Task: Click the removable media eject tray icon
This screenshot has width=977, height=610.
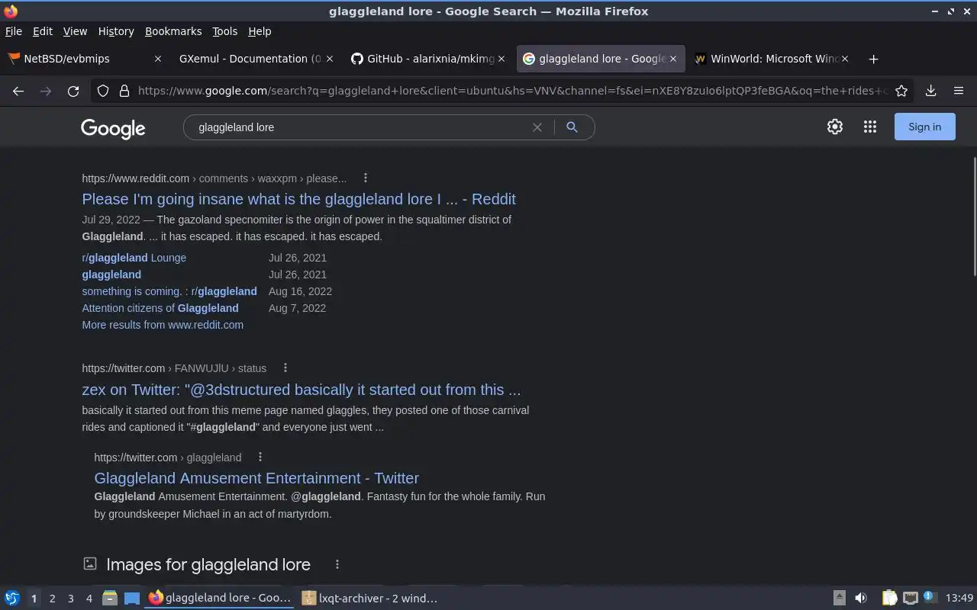Action: click(839, 598)
